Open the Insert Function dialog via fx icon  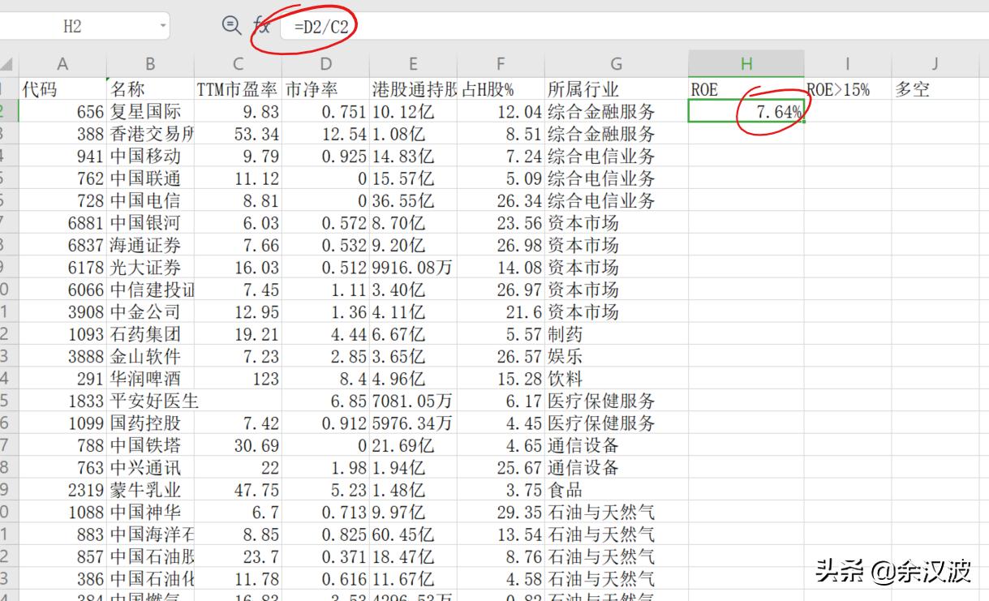click(261, 24)
